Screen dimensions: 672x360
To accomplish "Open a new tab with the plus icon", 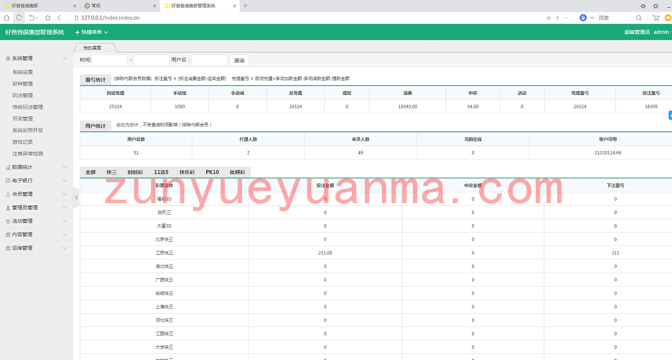I will pyautogui.click(x=245, y=6).
